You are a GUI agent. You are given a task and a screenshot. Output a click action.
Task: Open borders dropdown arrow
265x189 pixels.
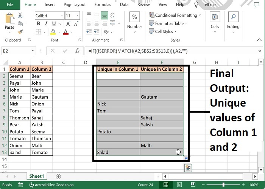point(45,32)
